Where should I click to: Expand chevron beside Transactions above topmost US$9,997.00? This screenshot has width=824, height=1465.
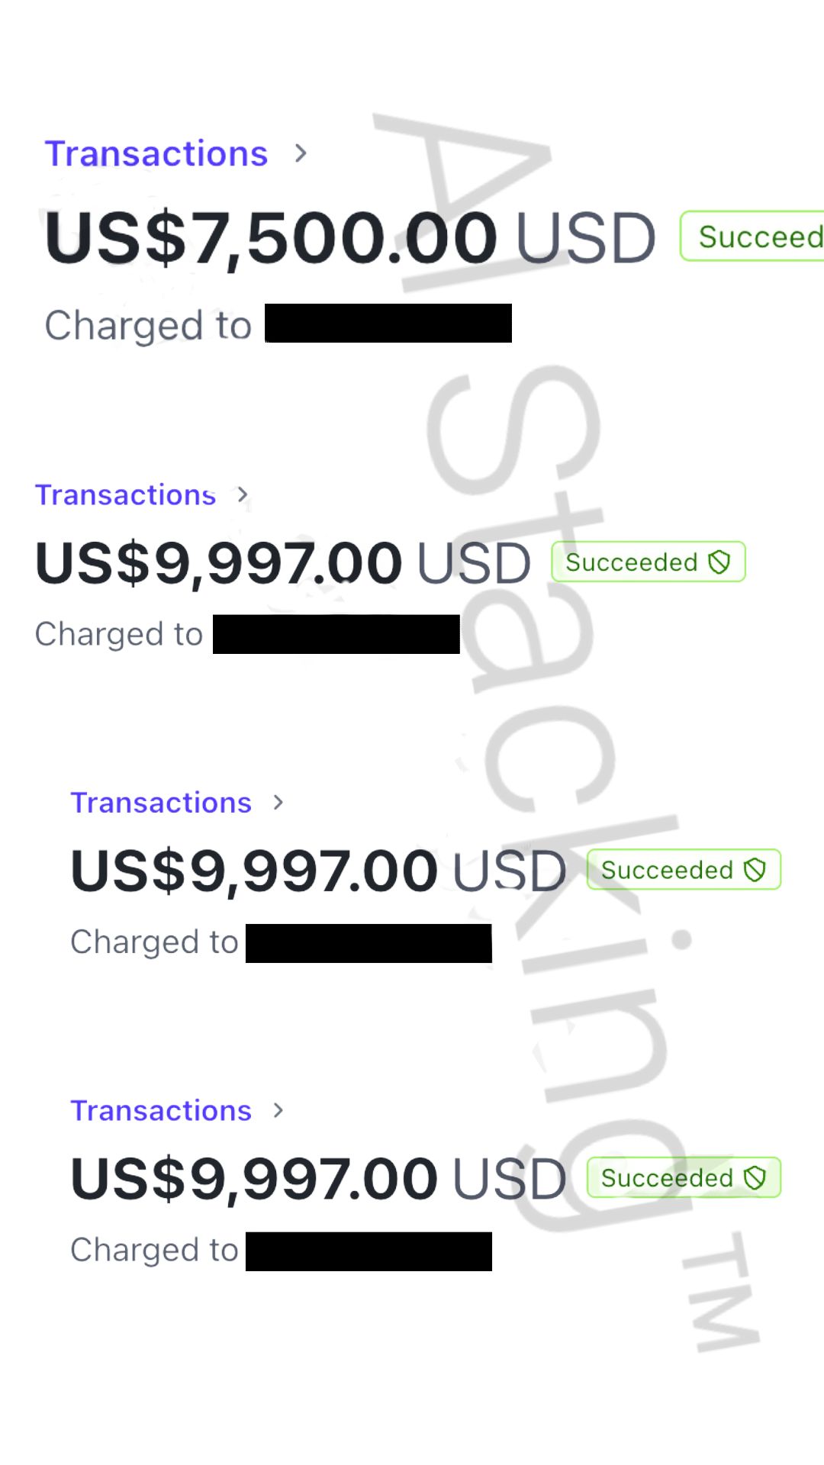tap(243, 495)
